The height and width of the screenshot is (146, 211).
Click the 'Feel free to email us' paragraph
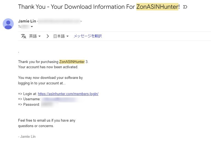pyautogui.click(x=47, y=123)
